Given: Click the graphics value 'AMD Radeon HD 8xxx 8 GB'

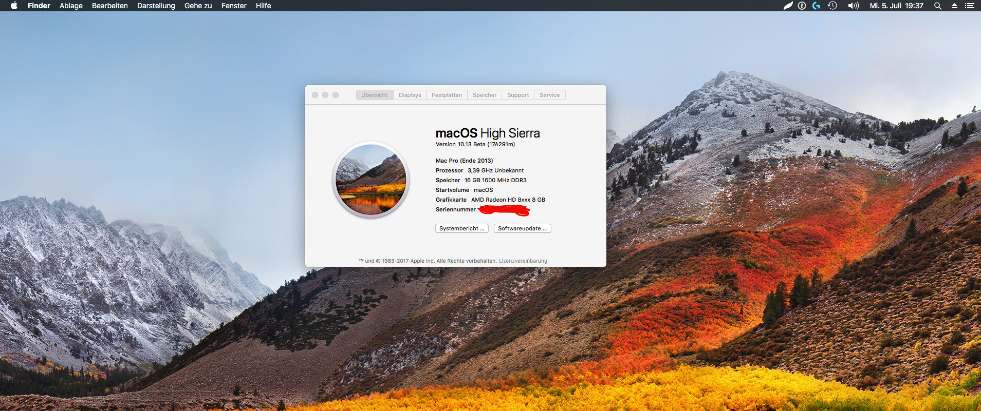Looking at the screenshot, I should coord(508,200).
